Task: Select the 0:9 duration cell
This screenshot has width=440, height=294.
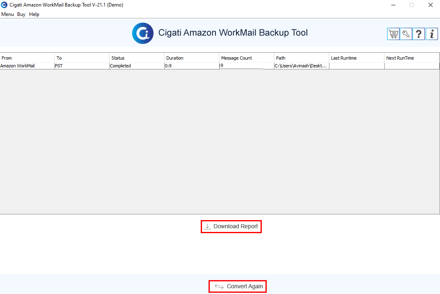Action: pos(192,66)
